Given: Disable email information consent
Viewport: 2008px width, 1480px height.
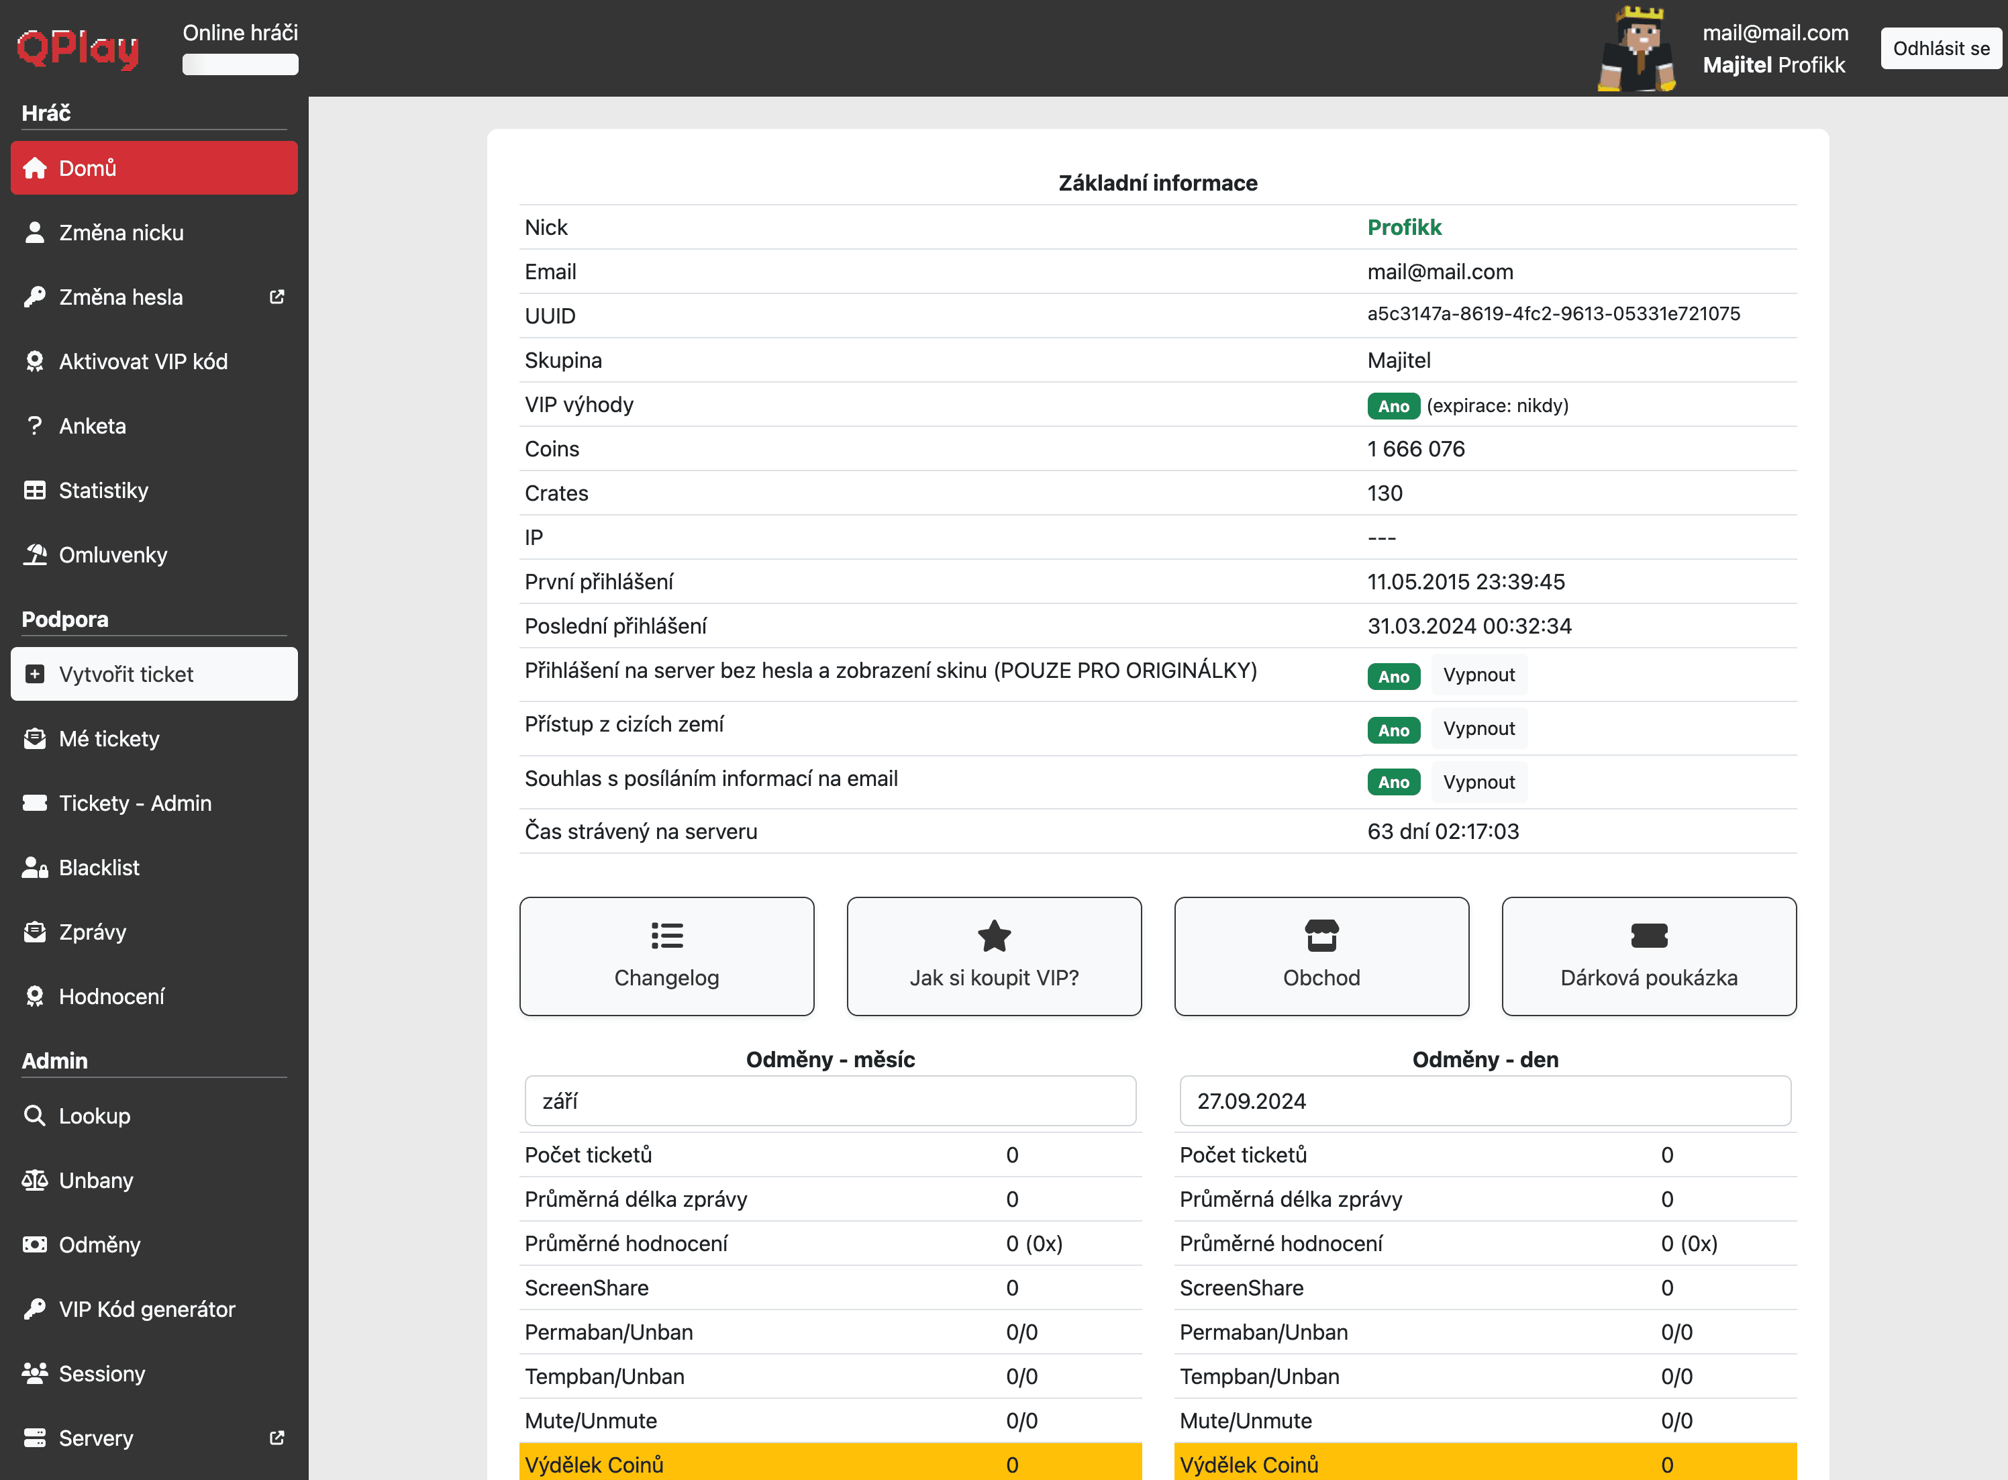Looking at the screenshot, I should 1478,781.
